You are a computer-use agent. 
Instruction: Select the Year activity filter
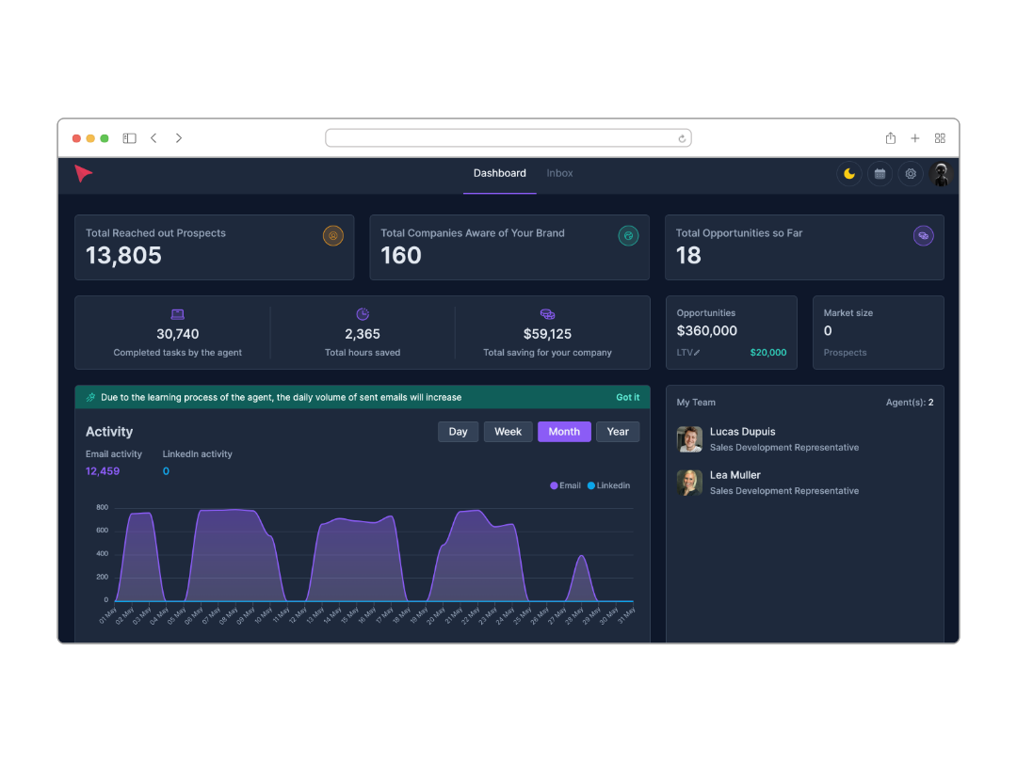(x=618, y=431)
